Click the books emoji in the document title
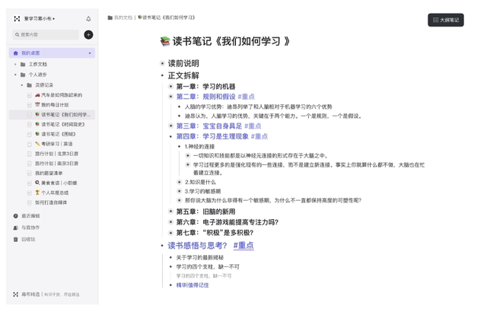 tap(165, 41)
